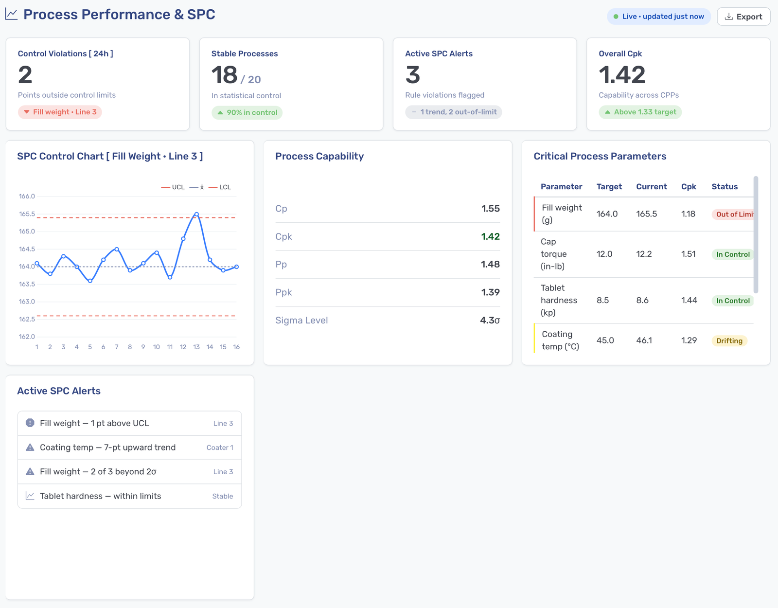Click the In Control badge for Cap torque
This screenshot has height=608, width=778.
tap(733, 254)
